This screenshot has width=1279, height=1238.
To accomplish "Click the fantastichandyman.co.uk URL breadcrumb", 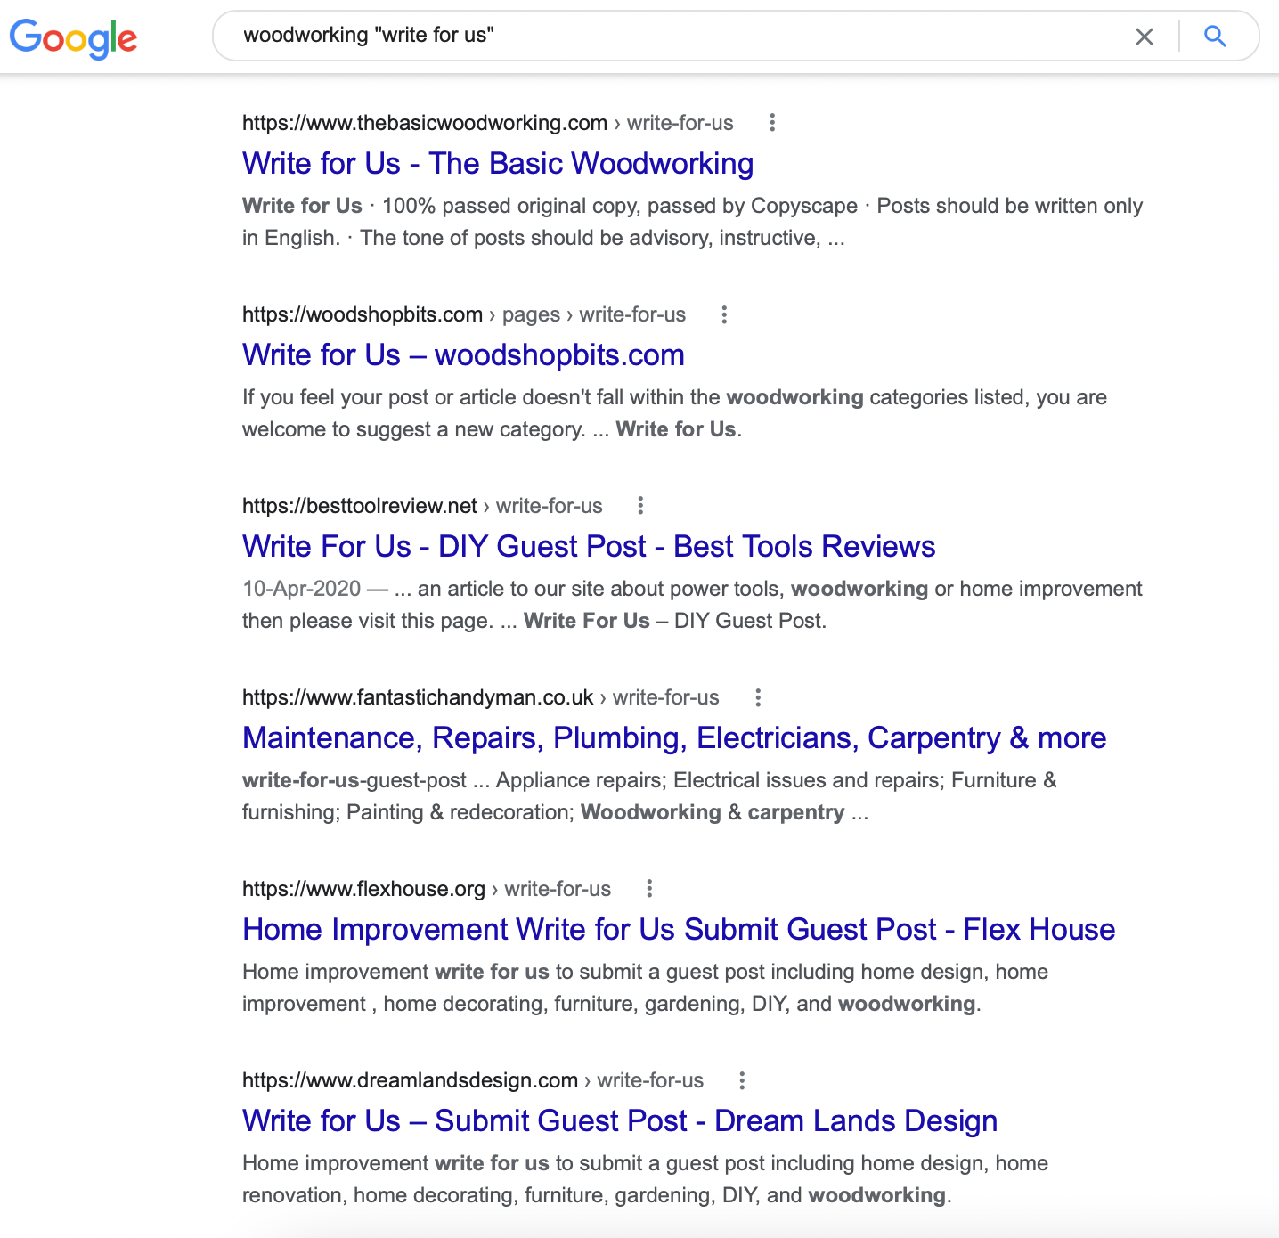I will coord(480,697).
